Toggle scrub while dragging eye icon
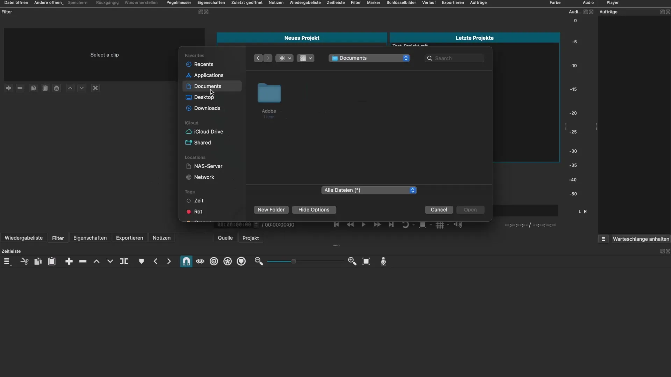The width and height of the screenshot is (671, 377). [x=200, y=261]
